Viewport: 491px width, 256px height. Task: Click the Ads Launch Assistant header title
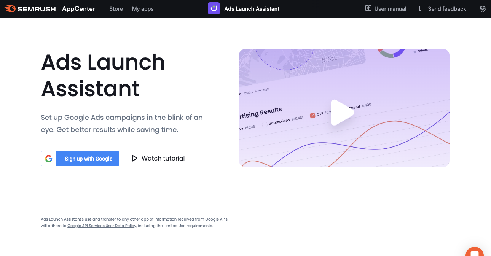click(252, 9)
